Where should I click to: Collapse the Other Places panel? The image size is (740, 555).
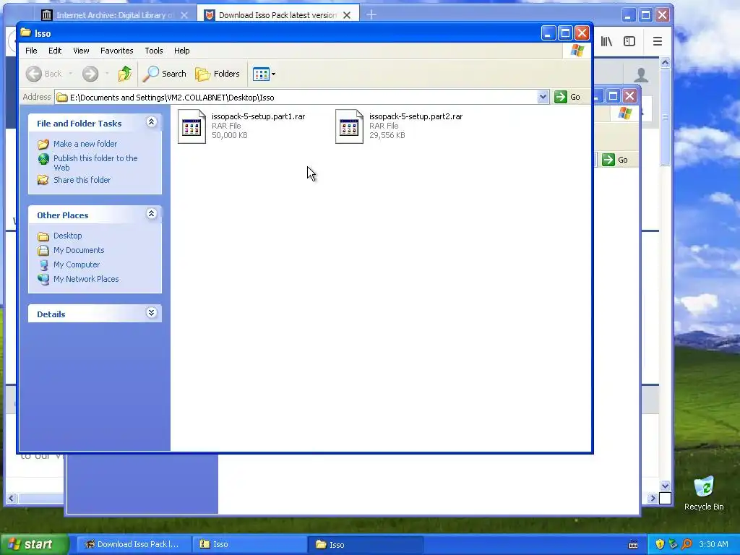tap(152, 214)
